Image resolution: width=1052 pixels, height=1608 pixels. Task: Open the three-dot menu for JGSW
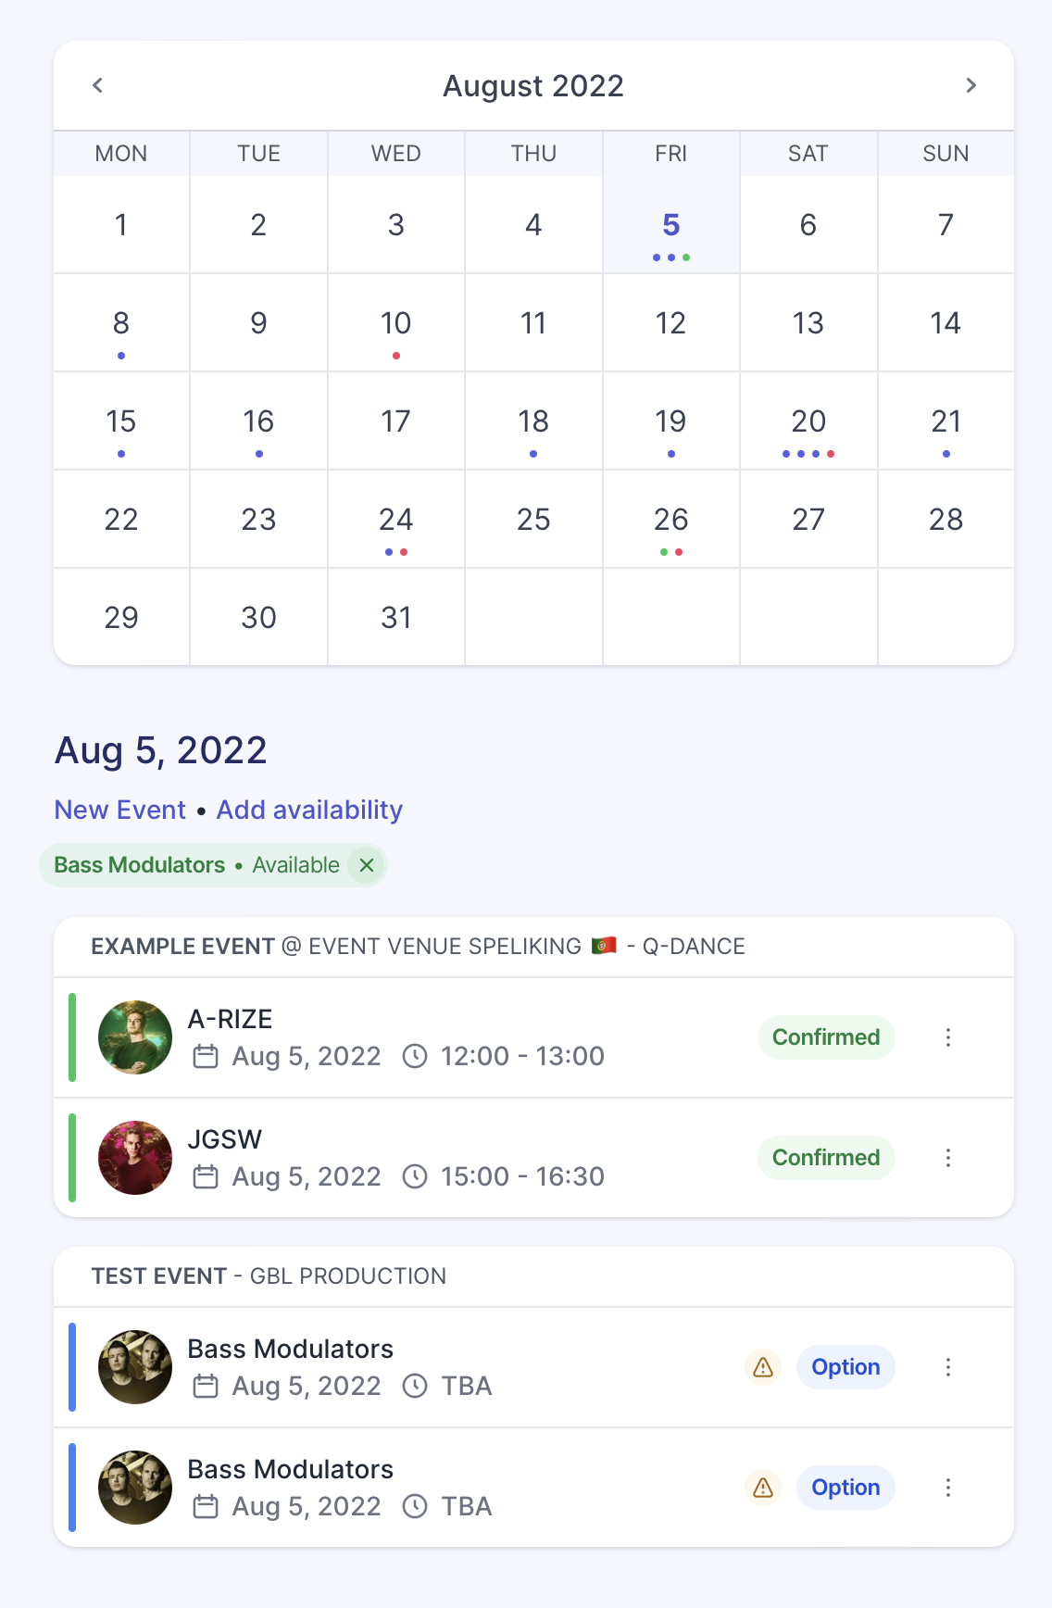[x=948, y=1158]
